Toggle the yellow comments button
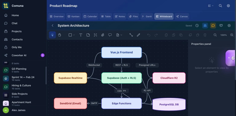This screenshot has height=116, width=236. pos(213,25)
